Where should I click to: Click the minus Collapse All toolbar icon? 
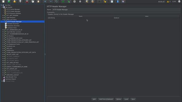point(51,1)
